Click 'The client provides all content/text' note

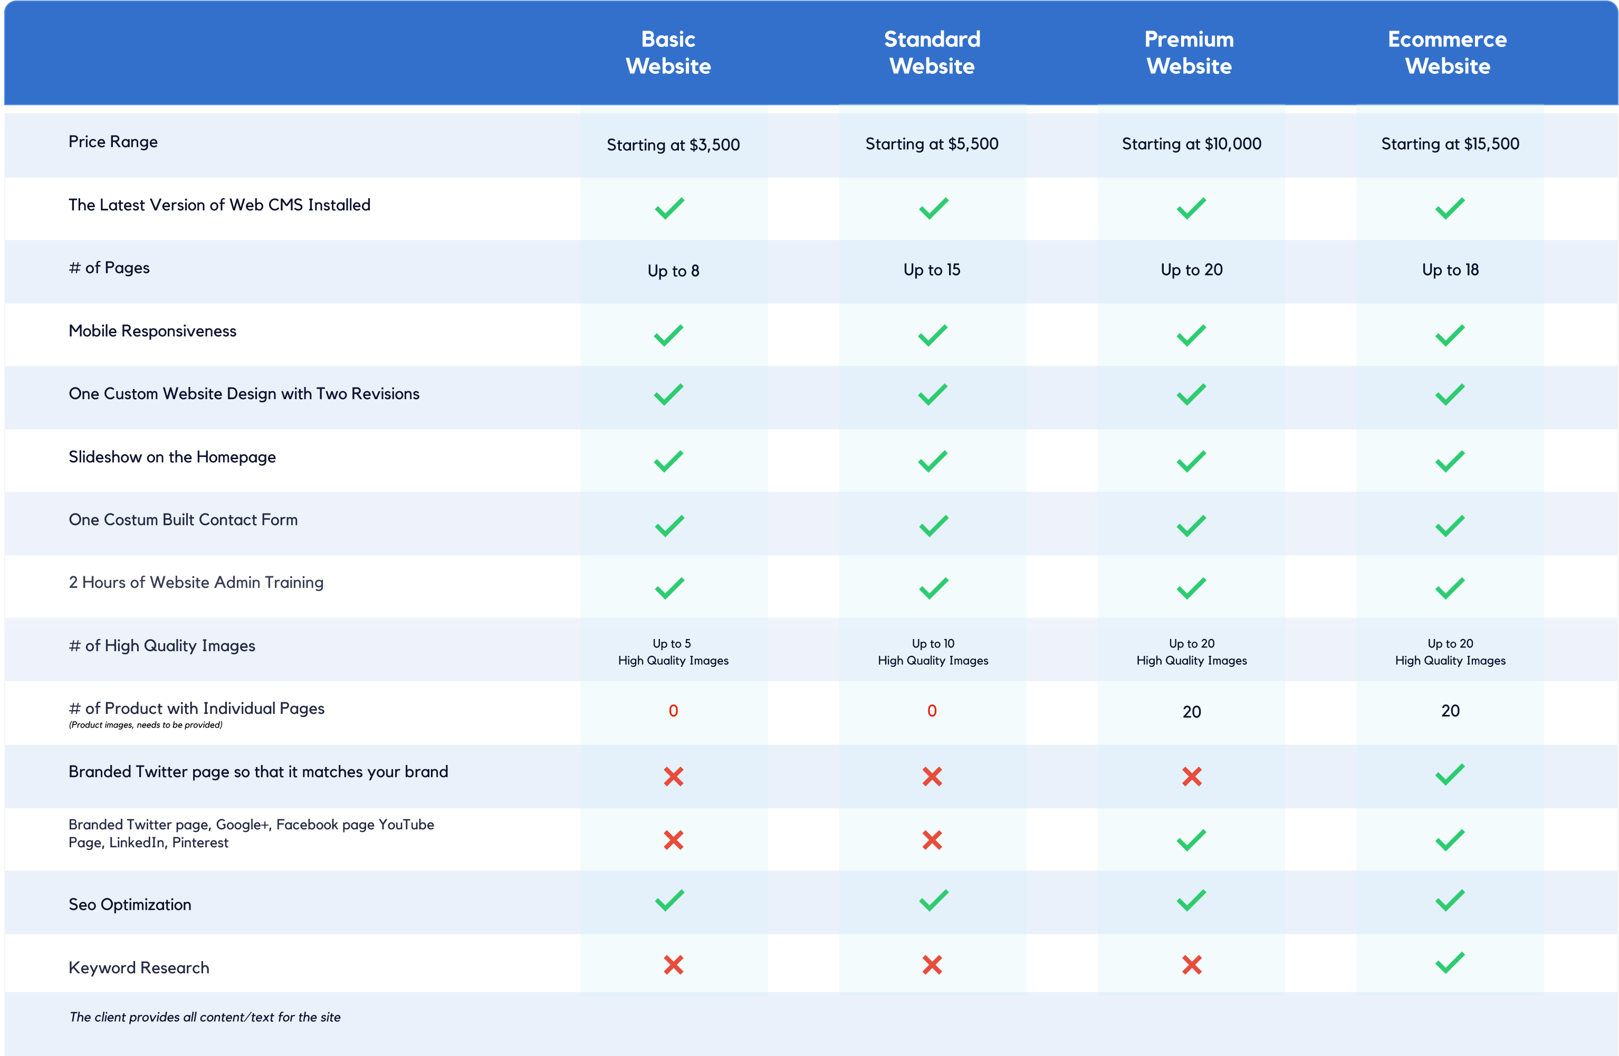coord(205,1017)
